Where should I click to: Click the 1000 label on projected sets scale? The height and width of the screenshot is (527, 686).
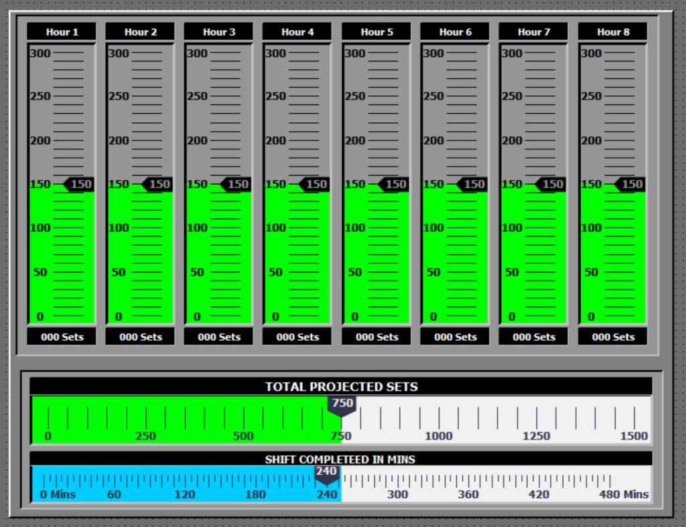[439, 435]
